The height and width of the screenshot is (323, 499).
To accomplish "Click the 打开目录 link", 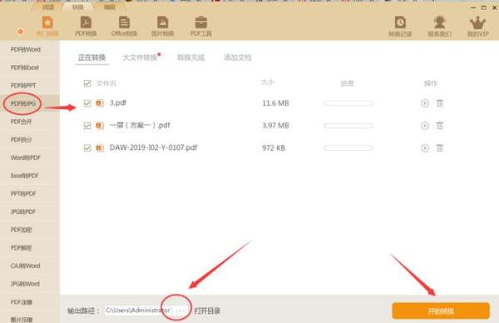I will pos(207,311).
